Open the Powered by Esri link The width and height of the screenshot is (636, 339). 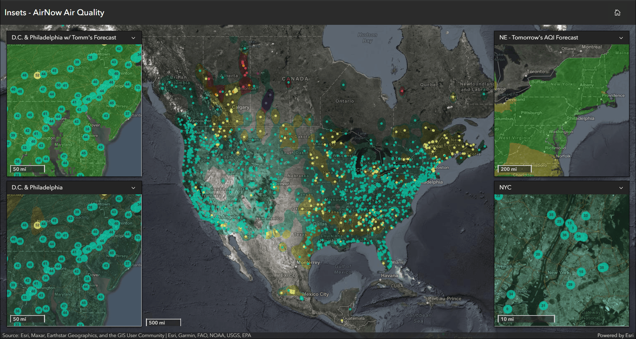tap(615, 335)
